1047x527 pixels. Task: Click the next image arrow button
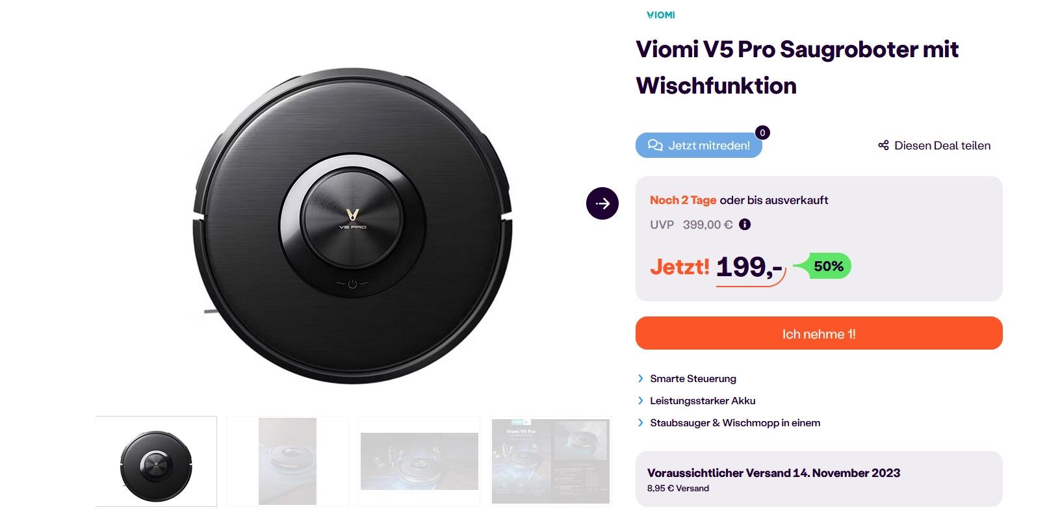[602, 203]
